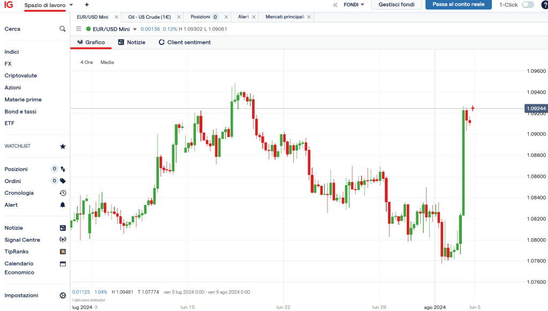Close the Mercati principali tab

click(309, 17)
